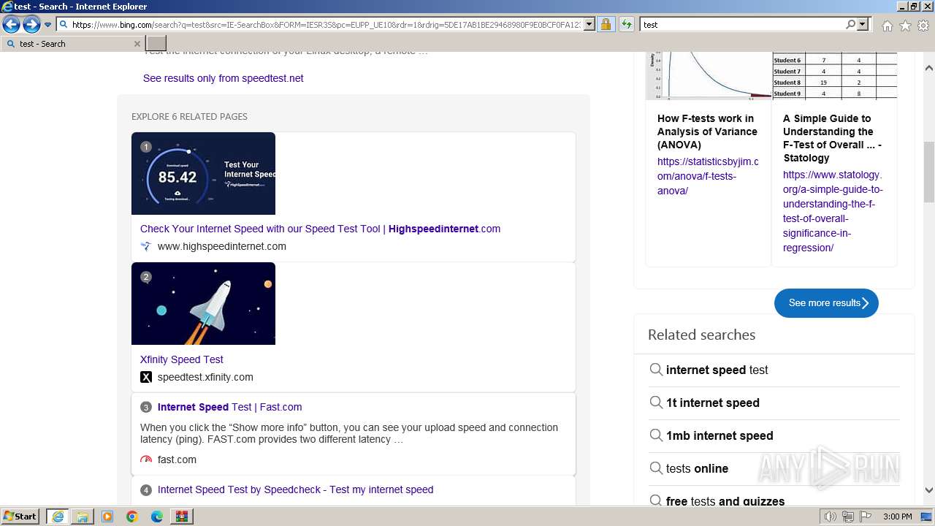Open the search provider dropdown arrow
Screen dimensions: 935x526
tap(863, 24)
